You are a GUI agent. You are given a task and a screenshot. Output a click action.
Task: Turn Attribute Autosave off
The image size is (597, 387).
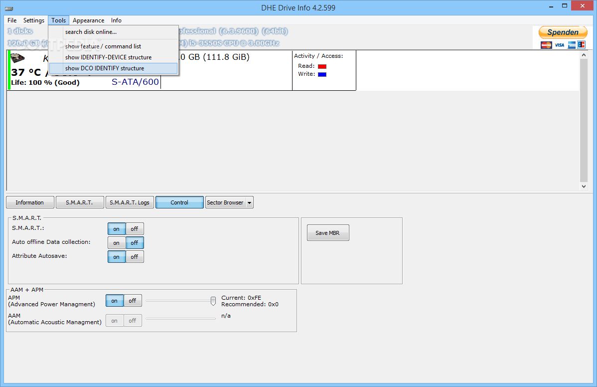[x=135, y=257]
